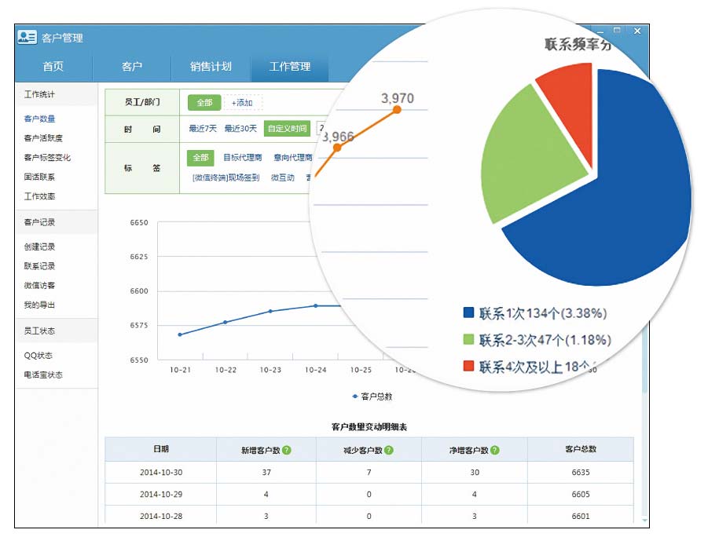Click 全部 button in 标签 row
Viewport: 708px width, 537px height.
point(200,158)
